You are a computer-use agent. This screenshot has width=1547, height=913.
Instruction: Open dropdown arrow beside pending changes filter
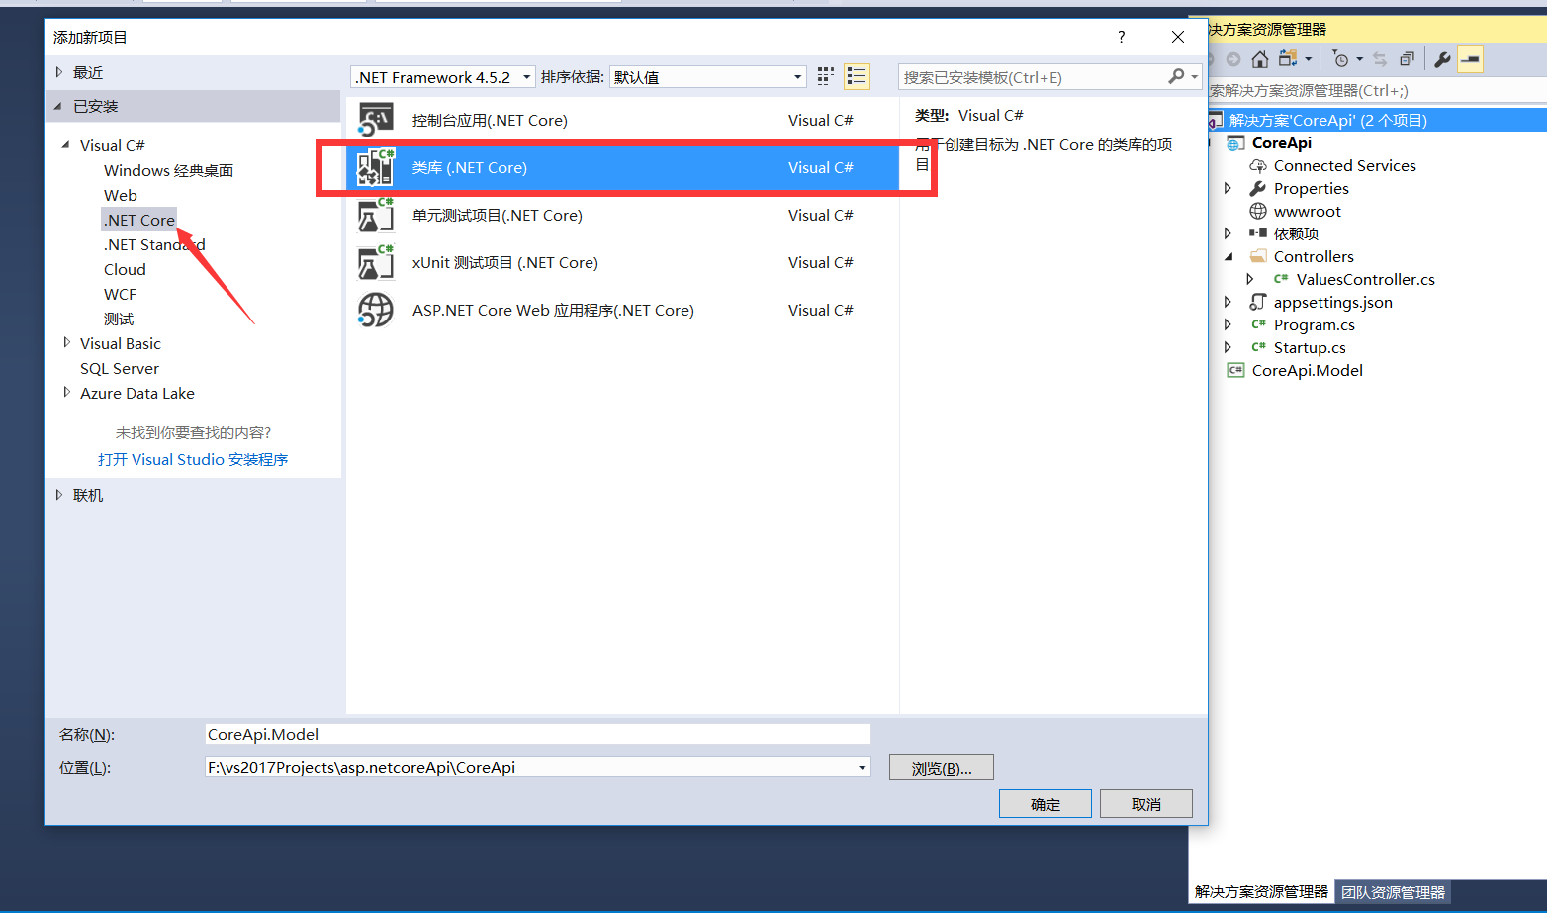click(x=1359, y=59)
